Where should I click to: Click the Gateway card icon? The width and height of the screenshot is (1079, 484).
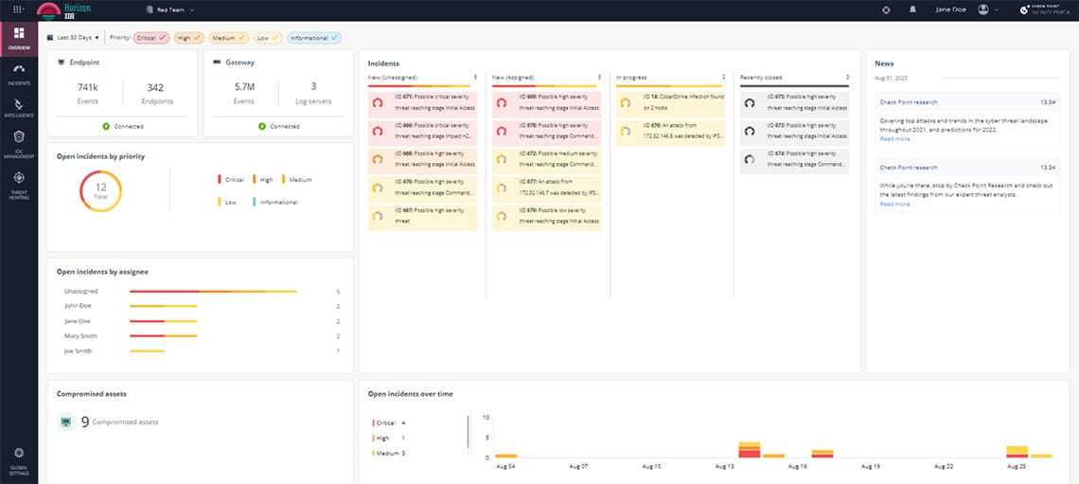[x=217, y=62]
